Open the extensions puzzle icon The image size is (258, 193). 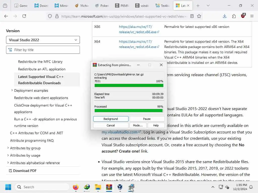click(234, 16)
